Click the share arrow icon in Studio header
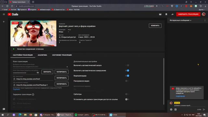Viewport: 208px width, 117px height. tap(172, 14)
